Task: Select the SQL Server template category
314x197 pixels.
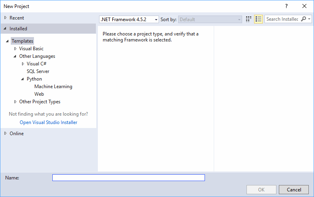Action: click(38, 71)
